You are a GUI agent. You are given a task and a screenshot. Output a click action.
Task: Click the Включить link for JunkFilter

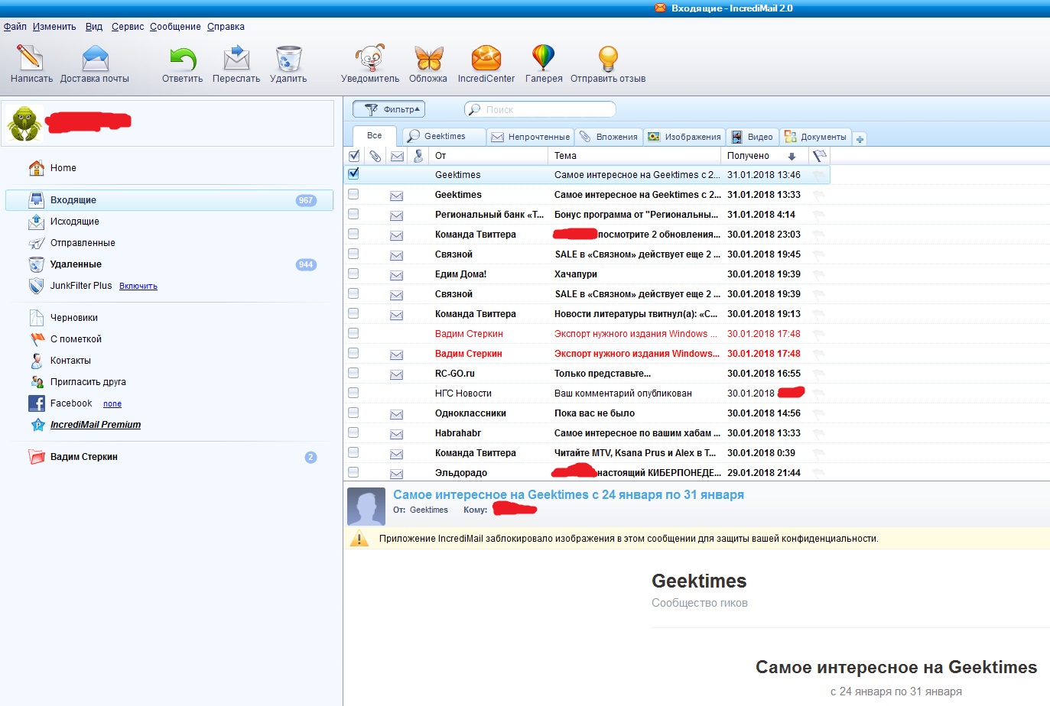[x=138, y=287]
